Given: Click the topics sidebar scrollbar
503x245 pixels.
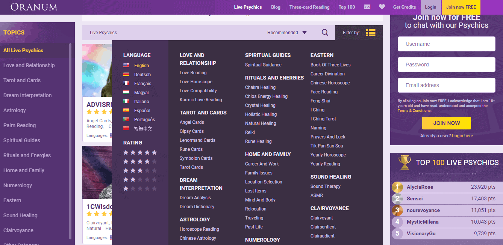Looking at the screenshot, I should [x=70, y=141].
